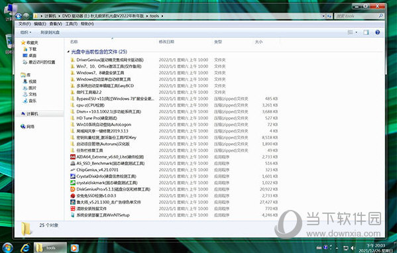Click the tools taskbar button
This screenshot has width=397, height=253.
[x=50, y=248]
